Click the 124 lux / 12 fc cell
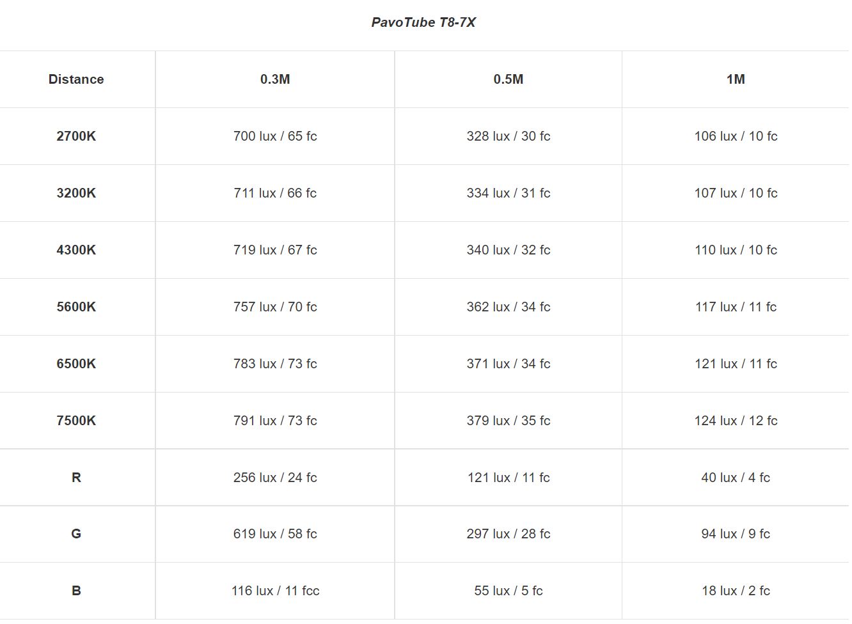 tap(736, 421)
